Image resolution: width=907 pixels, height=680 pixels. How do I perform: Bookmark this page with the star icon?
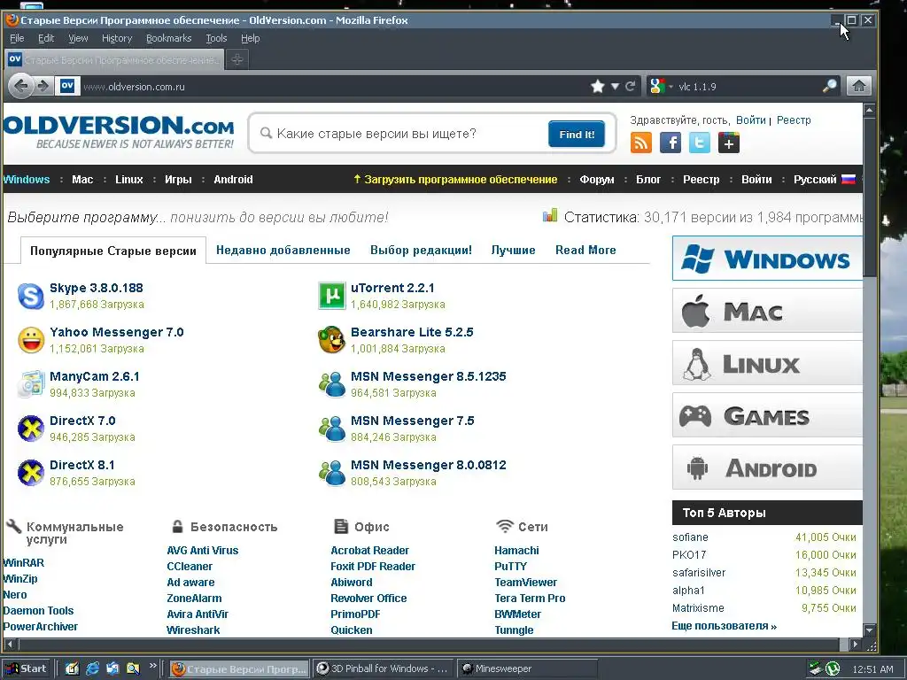click(x=598, y=86)
